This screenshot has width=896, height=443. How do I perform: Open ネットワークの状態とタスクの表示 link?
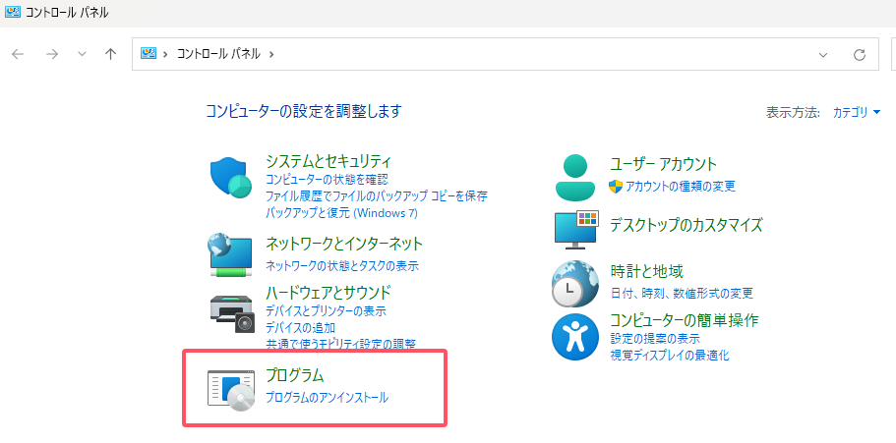point(342,265)
